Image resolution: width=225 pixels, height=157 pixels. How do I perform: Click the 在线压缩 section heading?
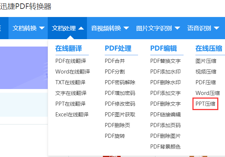(x=209, y=48)
